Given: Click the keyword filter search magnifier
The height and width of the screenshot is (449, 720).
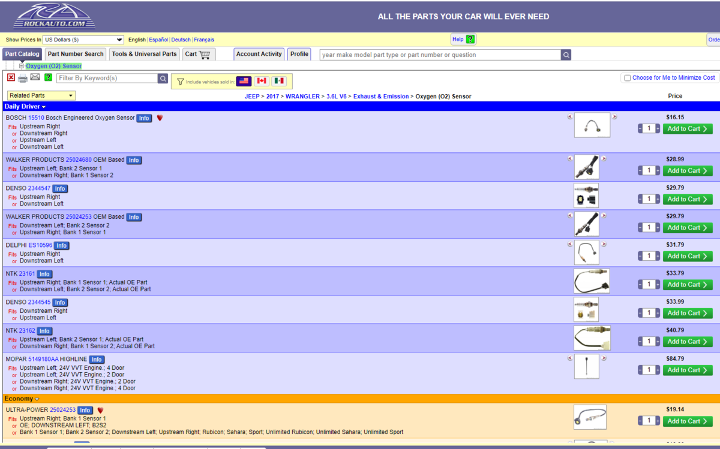Looking at the screenshot, I should (163, 79).
